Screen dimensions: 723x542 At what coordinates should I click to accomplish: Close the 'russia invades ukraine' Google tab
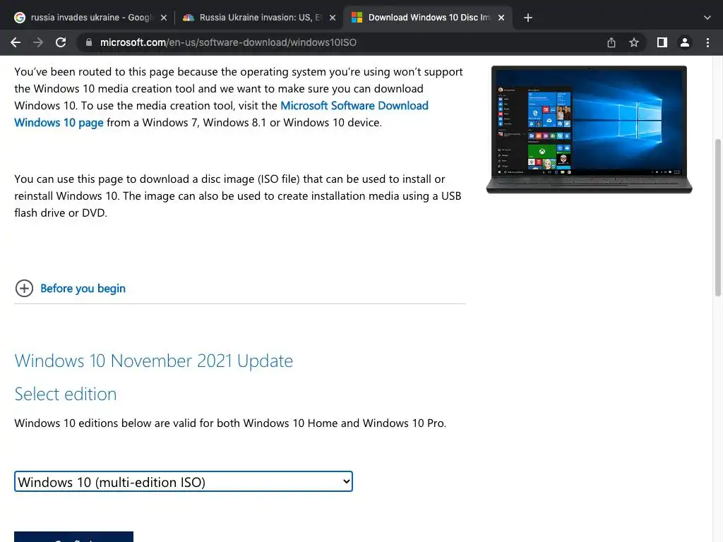163,18
